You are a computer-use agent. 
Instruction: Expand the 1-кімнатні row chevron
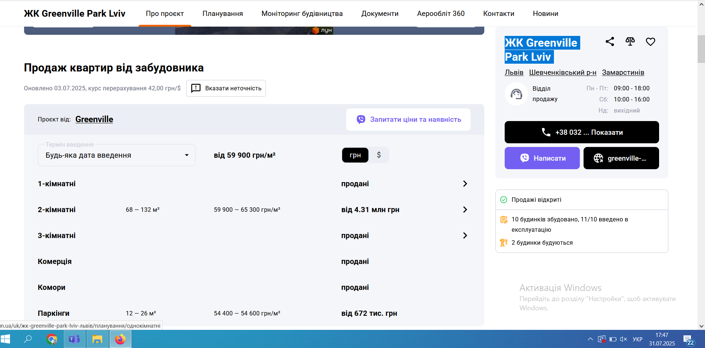[465, 184]
